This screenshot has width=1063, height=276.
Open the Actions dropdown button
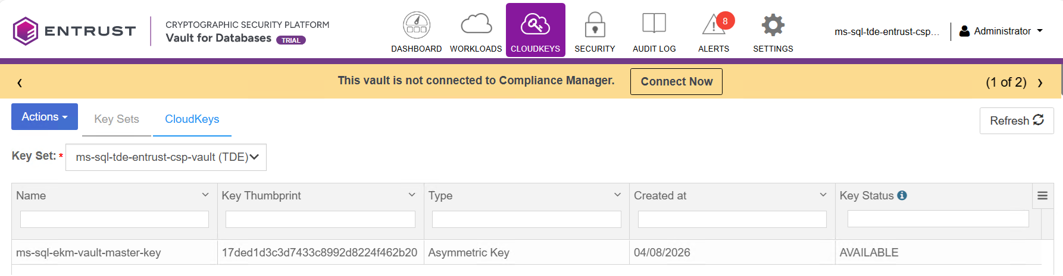45,117
